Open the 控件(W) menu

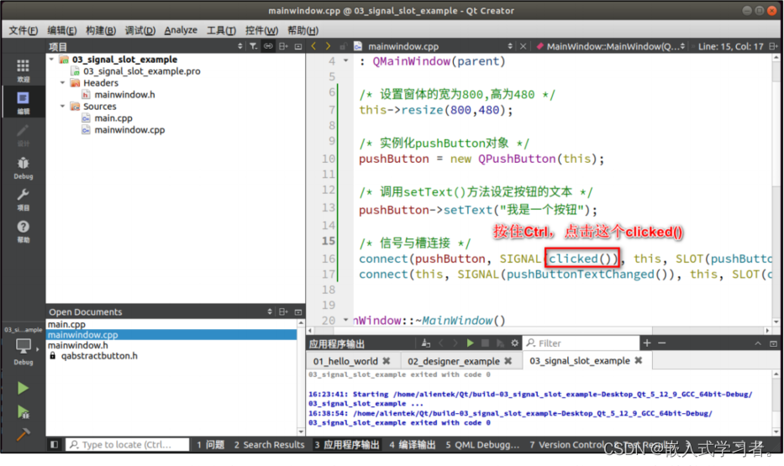[261, 30]
